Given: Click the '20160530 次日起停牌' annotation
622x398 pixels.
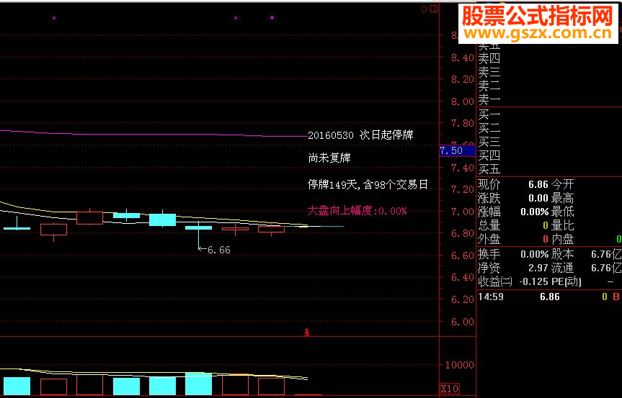Looking at the screenshot, I should coord(360,135).
